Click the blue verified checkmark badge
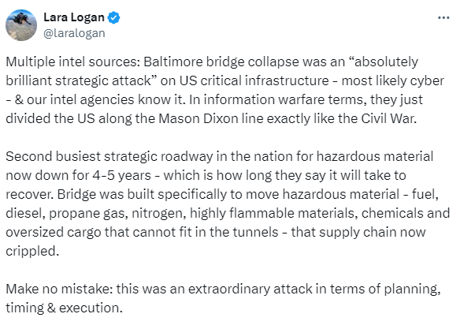Viewport: 460px width, 325px height. 114,17
